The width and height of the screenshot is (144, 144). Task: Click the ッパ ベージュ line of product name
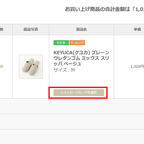point(67,64)
